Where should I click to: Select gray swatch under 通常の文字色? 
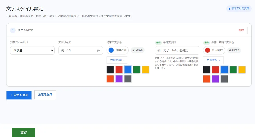click(x=128, y=79)
